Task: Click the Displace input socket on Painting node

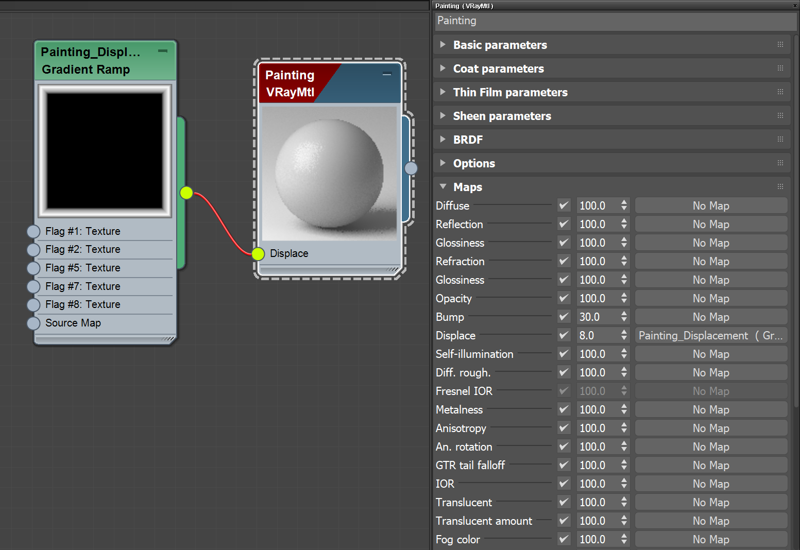Action: pyautogui.click(x=258, y=253)
